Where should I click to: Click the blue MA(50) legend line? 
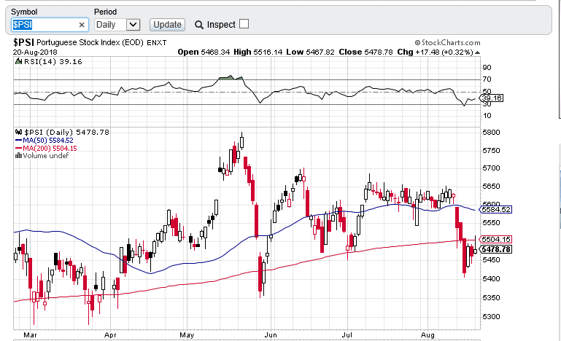pyautogui.click(x=18, y=140)
